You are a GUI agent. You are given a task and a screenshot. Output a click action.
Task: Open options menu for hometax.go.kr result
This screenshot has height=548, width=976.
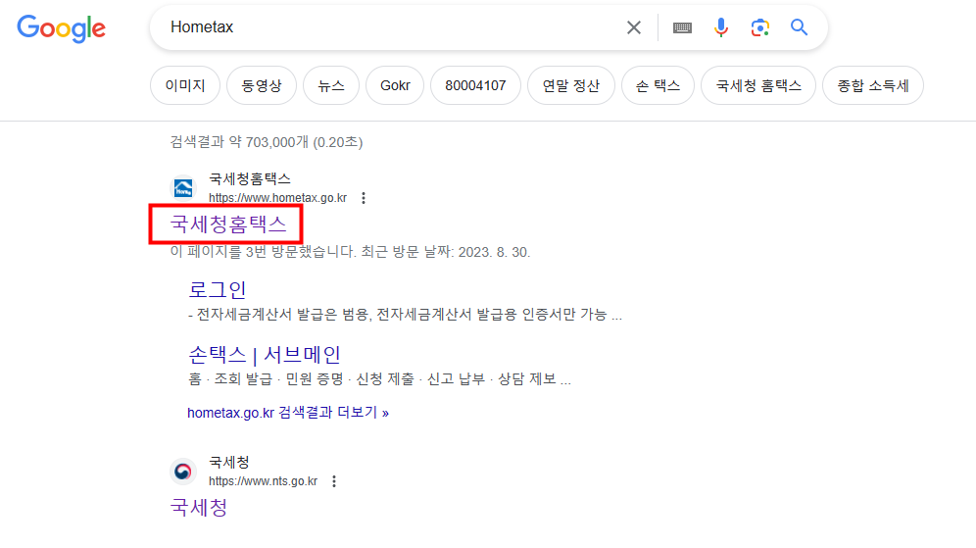[364, 198]
